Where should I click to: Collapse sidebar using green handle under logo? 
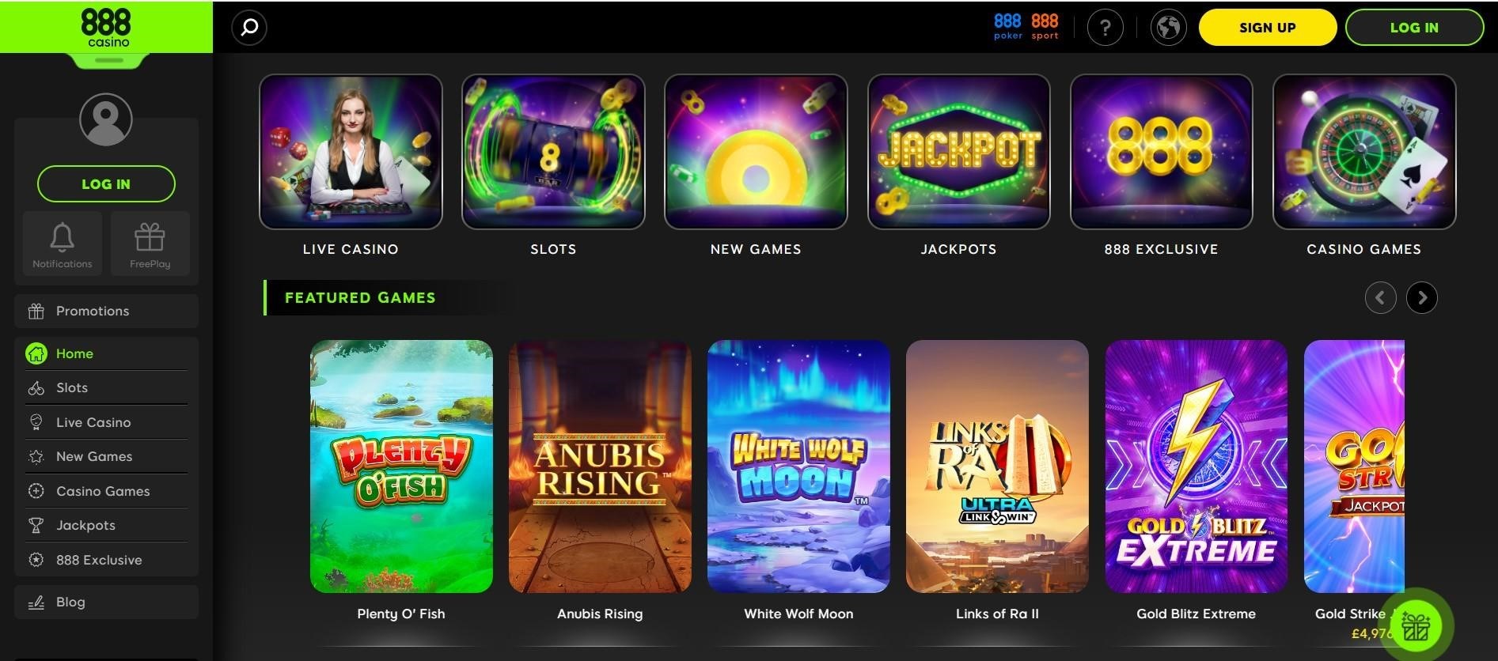109,61
